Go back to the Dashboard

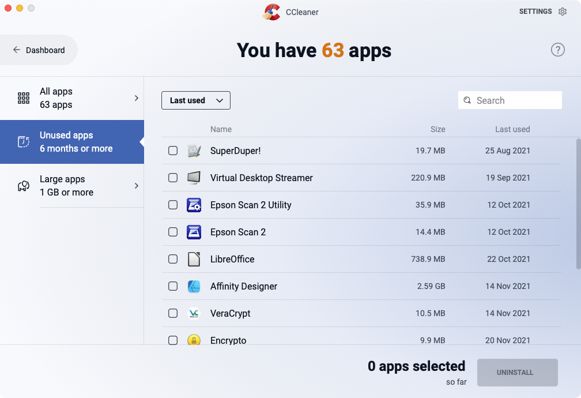[x=39, y=50]
